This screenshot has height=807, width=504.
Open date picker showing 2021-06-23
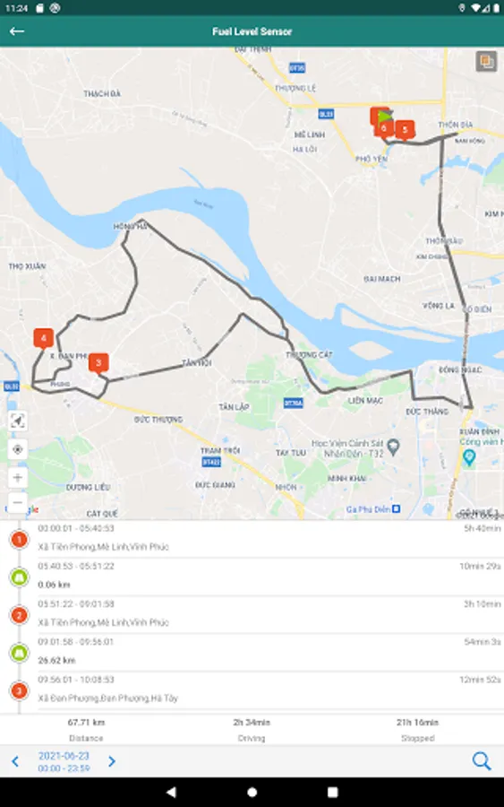pyautogui.click(x=64, y=761)
